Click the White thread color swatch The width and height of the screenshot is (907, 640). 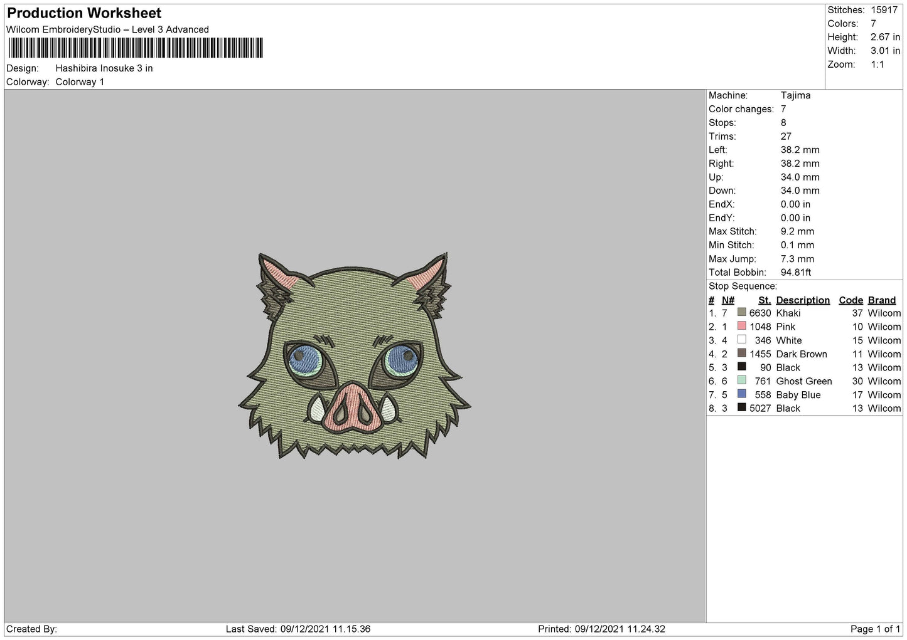click(742, 340)
